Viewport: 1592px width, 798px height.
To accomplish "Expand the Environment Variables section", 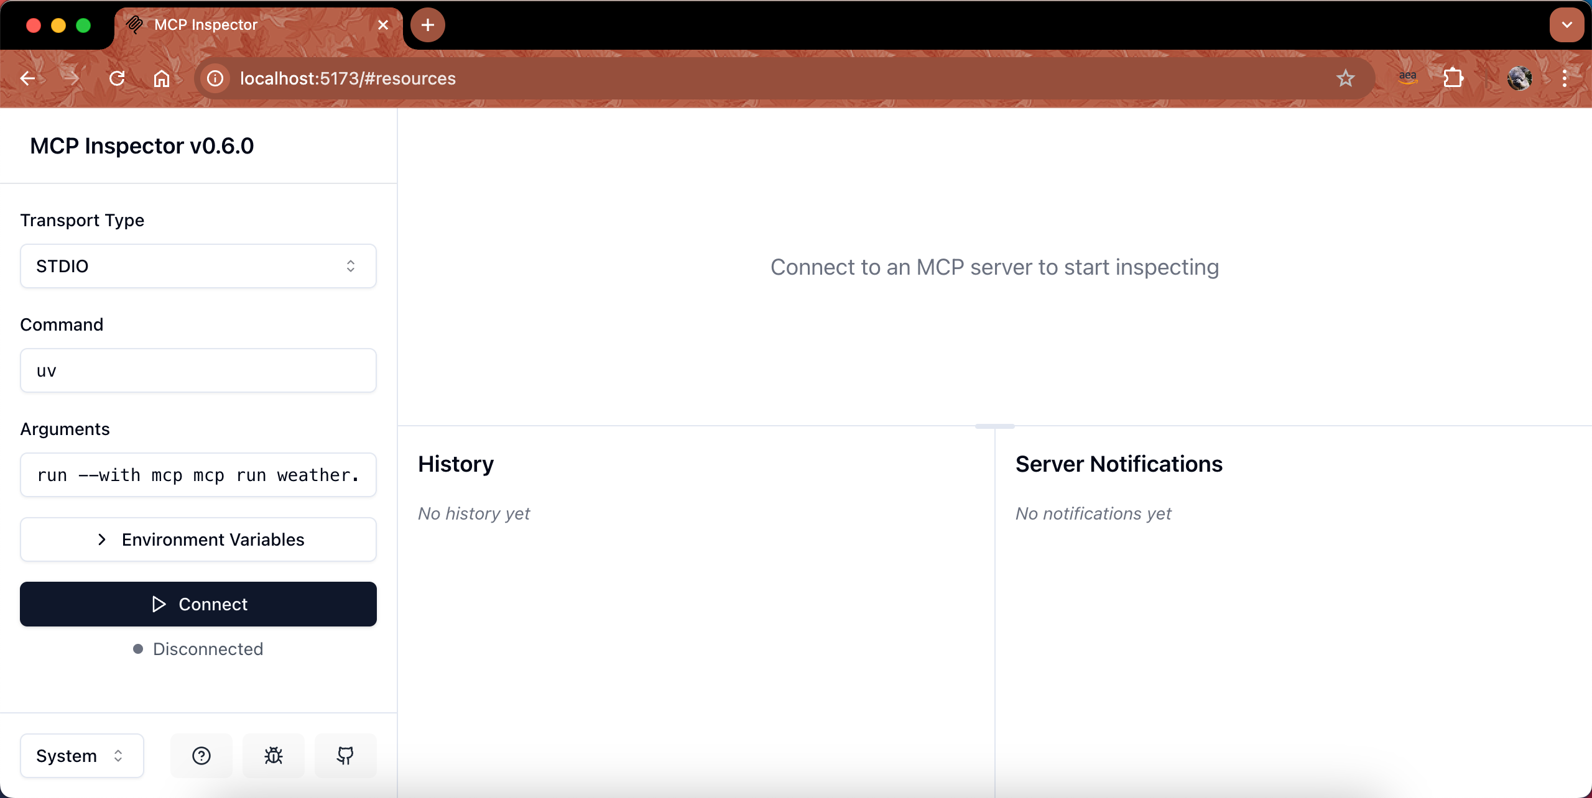I will coord(198,539).
